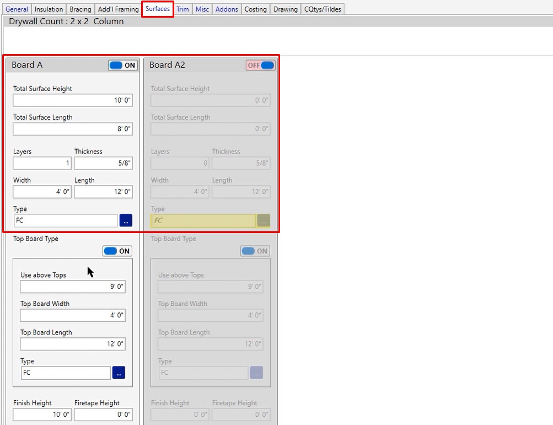Click Board A Thickness field
The height and width of the screenshot is (425, 553).
(103, 163)
